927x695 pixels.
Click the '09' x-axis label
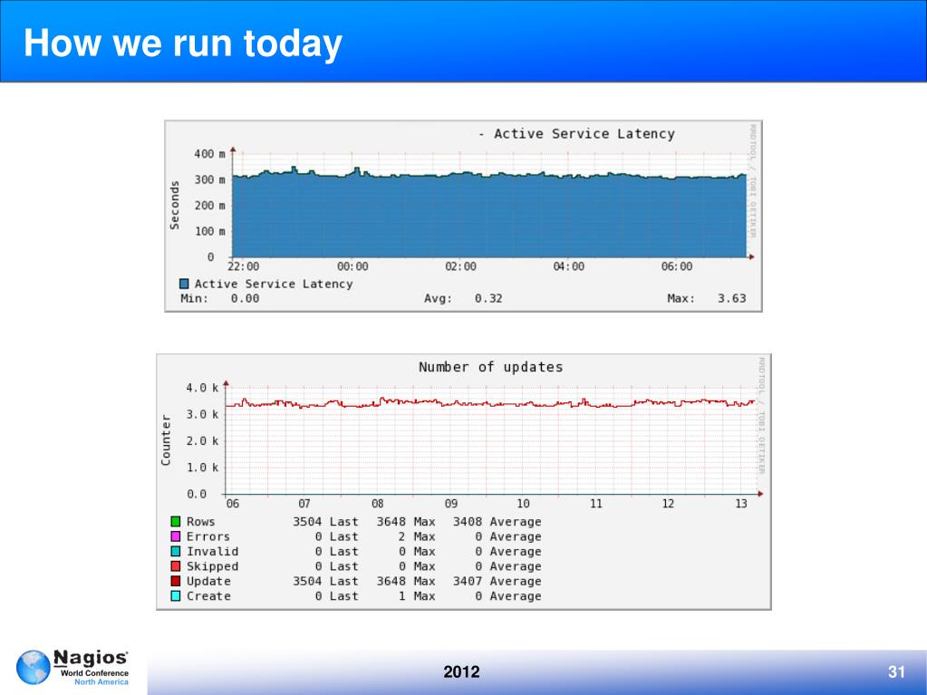coord(451,504)
